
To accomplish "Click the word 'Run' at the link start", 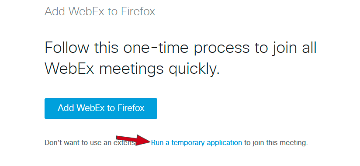I will pyautogui.click(x=157, y=142).
